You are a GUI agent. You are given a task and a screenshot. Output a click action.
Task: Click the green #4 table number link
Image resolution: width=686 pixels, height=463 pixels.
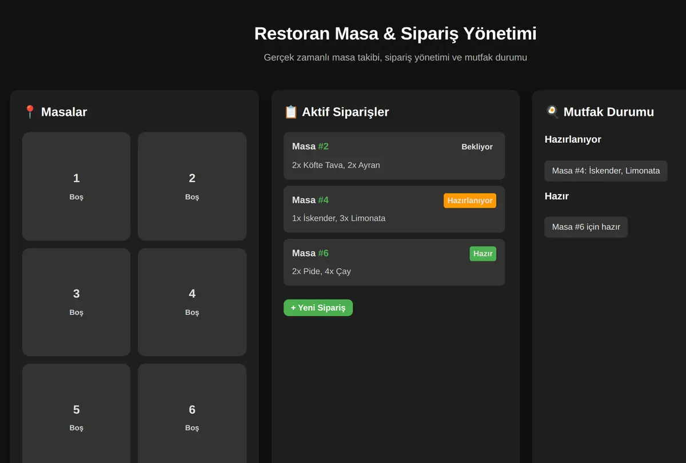[324, 200]
